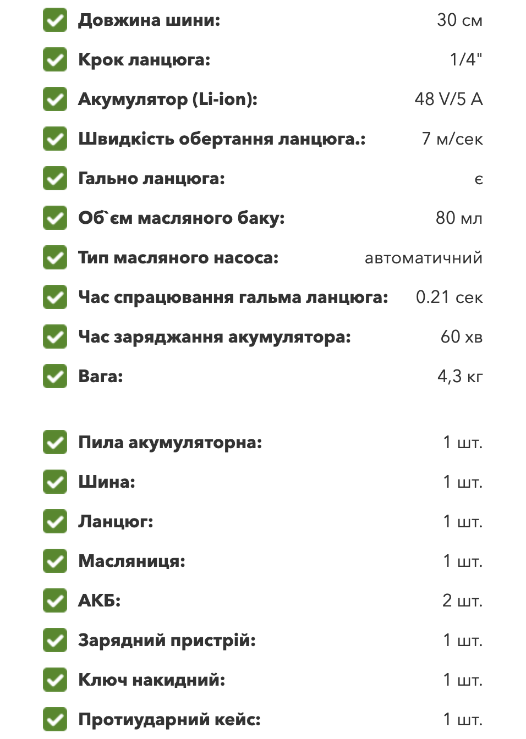Select the green check icon beside Шина
526x739 pixels.
(55, 482)
